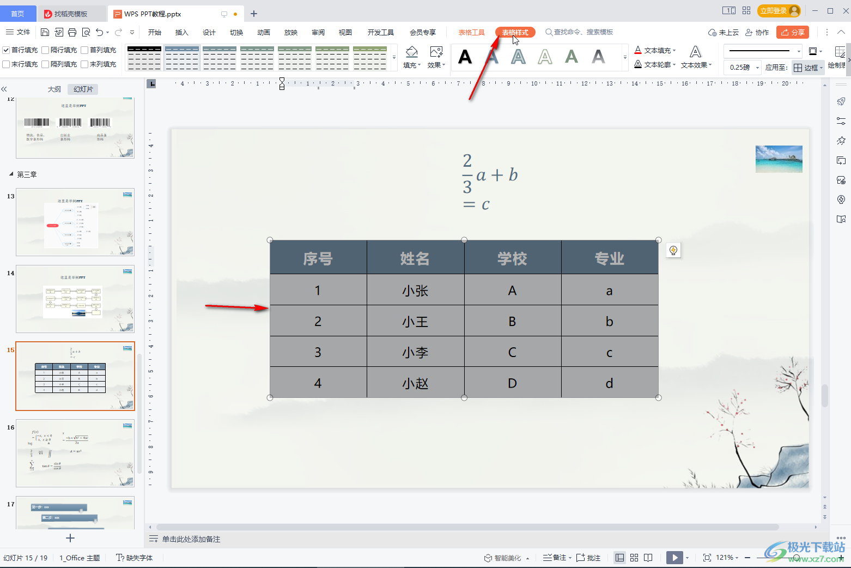The image size is (851, 568).
Task: Expand the table styles gallery arrow
Action: point(394,57)
